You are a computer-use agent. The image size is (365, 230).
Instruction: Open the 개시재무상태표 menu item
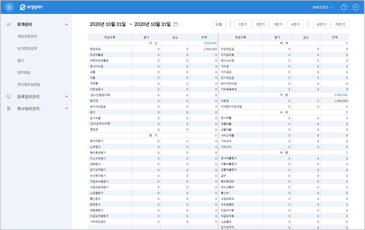(x=29, y=84)
